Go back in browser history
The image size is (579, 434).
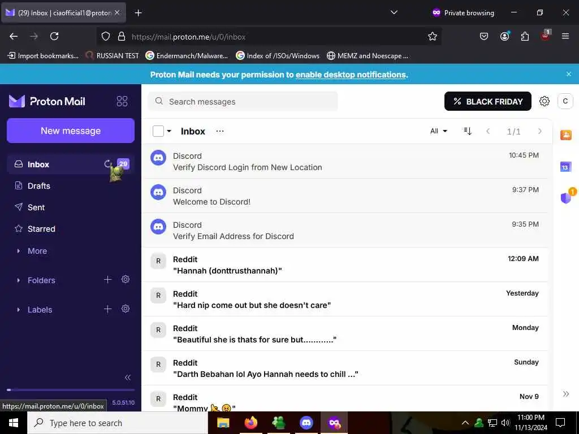click(14, 36)
